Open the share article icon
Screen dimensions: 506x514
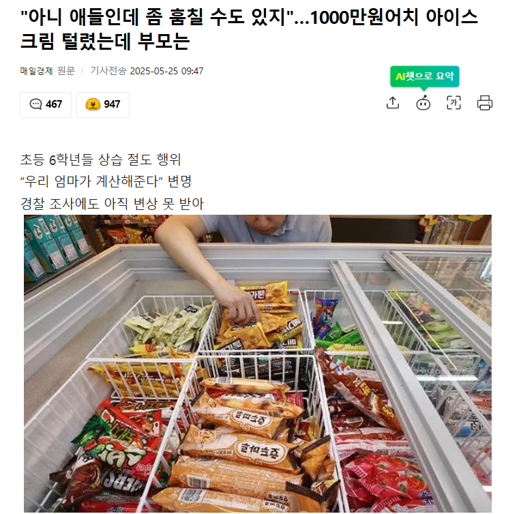(393, 103)
